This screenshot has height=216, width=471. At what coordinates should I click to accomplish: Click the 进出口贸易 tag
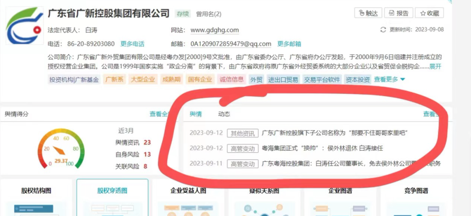(283, 79)
